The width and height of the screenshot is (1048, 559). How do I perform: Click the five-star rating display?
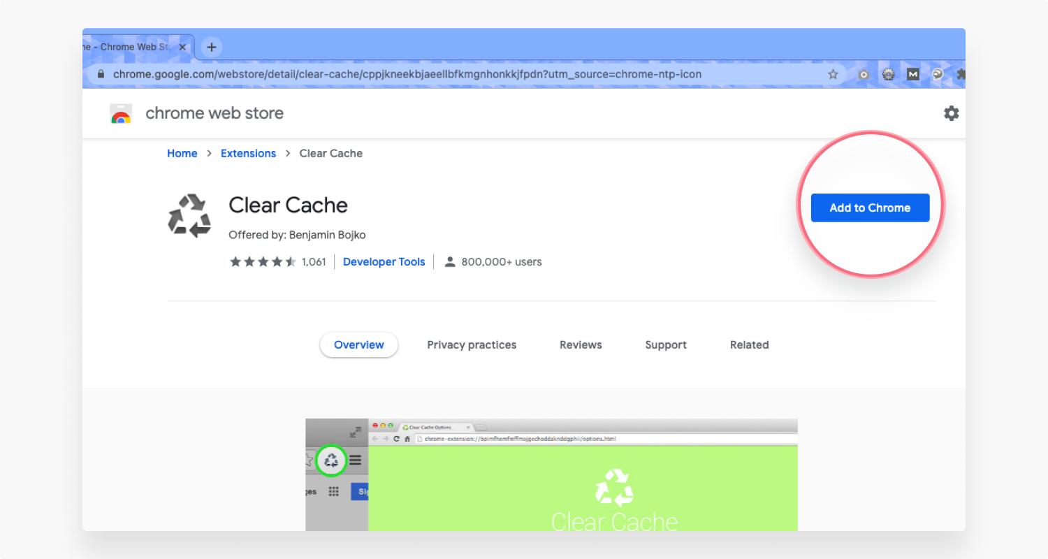[263, 262]
